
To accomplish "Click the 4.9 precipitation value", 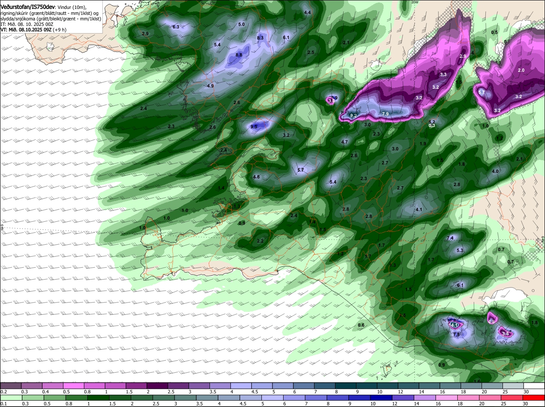I will tap(210, 86).
